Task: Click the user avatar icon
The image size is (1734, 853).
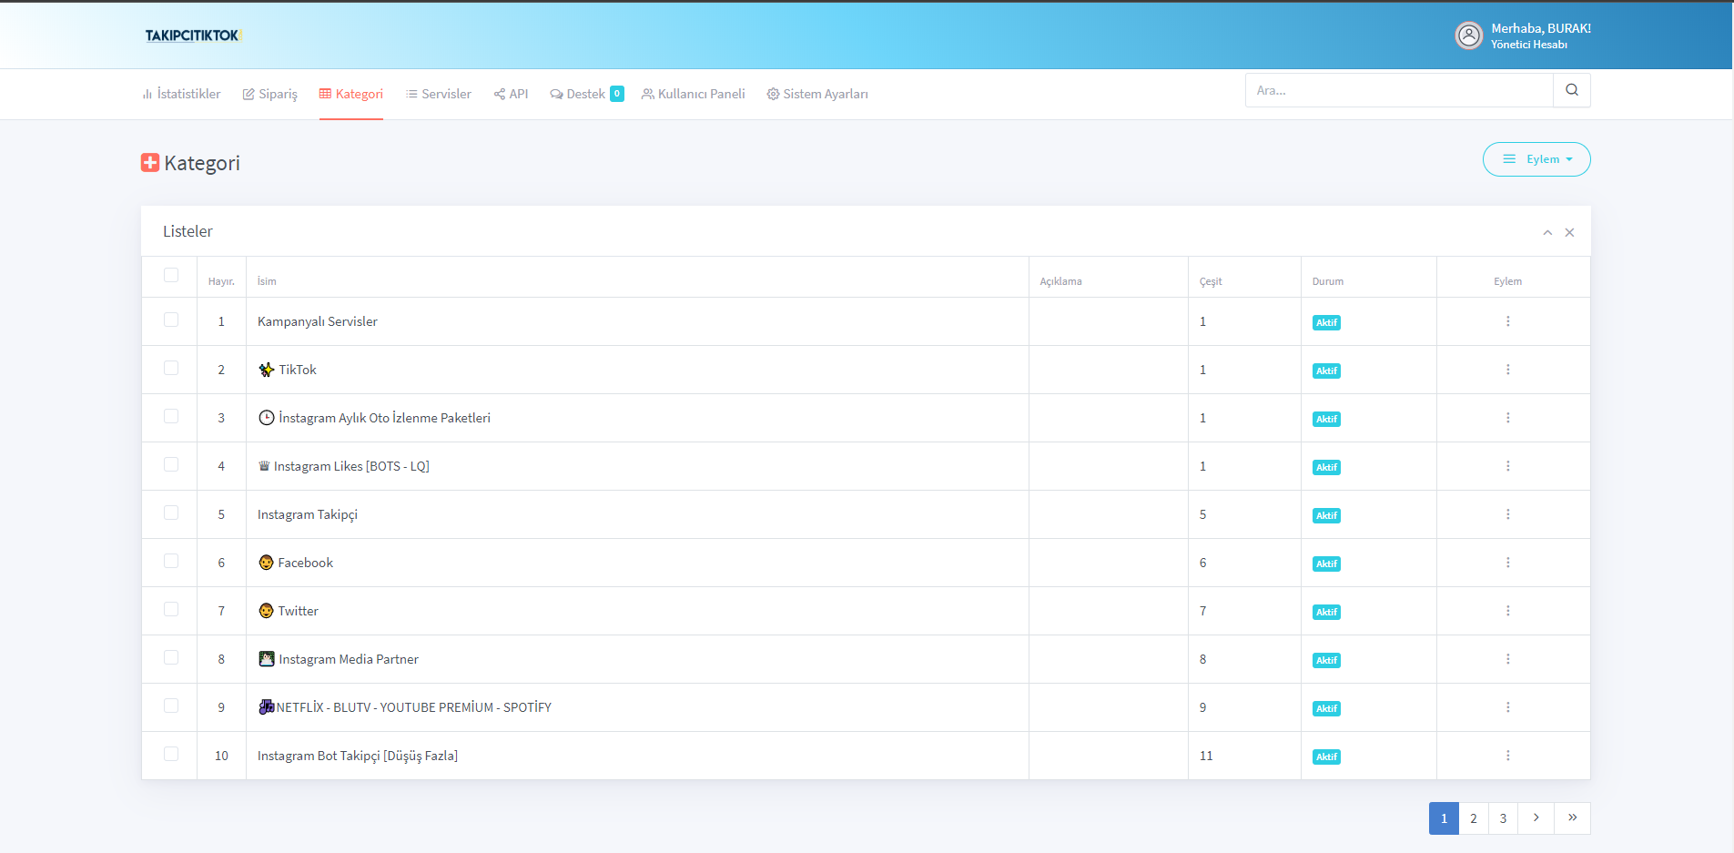Action: pyautogui.click(x=1469, y=36)
